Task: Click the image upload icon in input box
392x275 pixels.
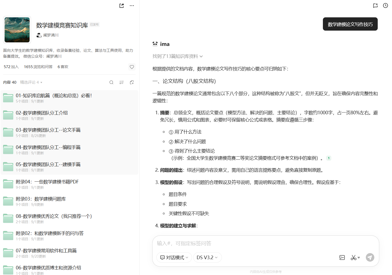Action: 342,258
